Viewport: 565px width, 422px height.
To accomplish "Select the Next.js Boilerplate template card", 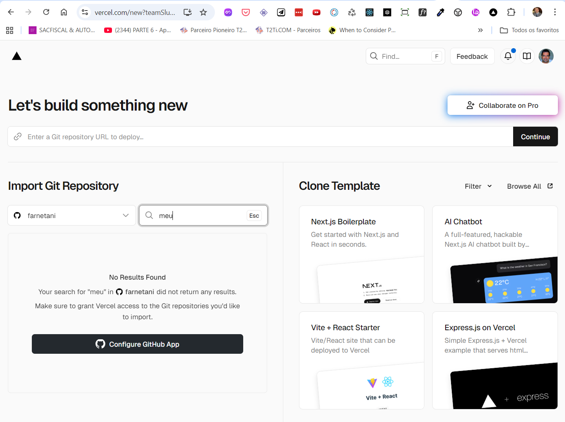I will 361,254.
